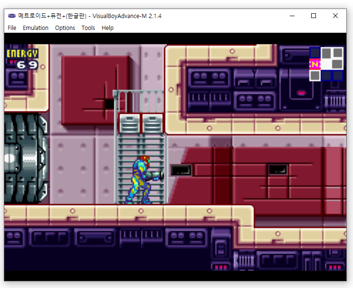Close the VisualBoyAdvance-M window
This screenshot has height=288, width=353.
pyautogui.click(x=335, y=16)
